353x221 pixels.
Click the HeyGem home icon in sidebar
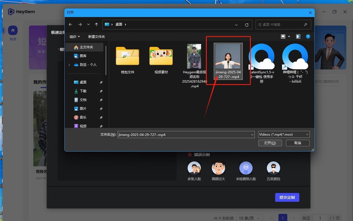[x=13, y=31]
